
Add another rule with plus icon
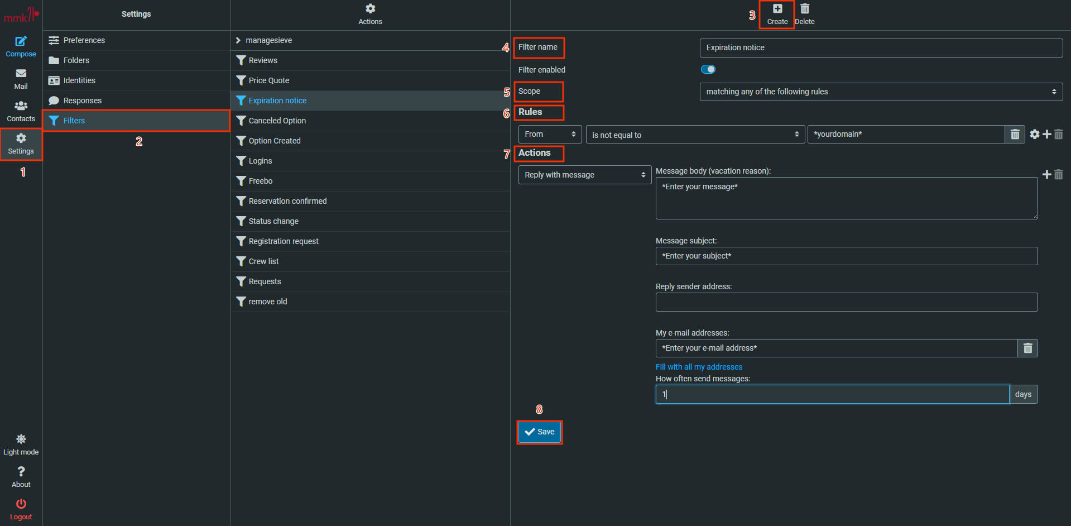[x=1046, y=134]
